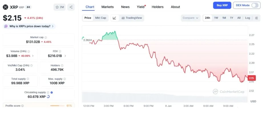Click the share icon near XRP title

pos(71,7)
